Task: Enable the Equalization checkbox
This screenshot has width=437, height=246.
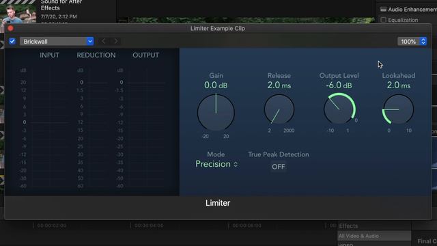Action: tap(383, 20)
